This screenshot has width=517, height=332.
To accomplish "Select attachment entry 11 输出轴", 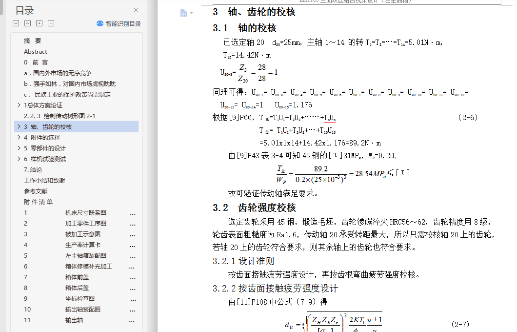I will (79, 320).
